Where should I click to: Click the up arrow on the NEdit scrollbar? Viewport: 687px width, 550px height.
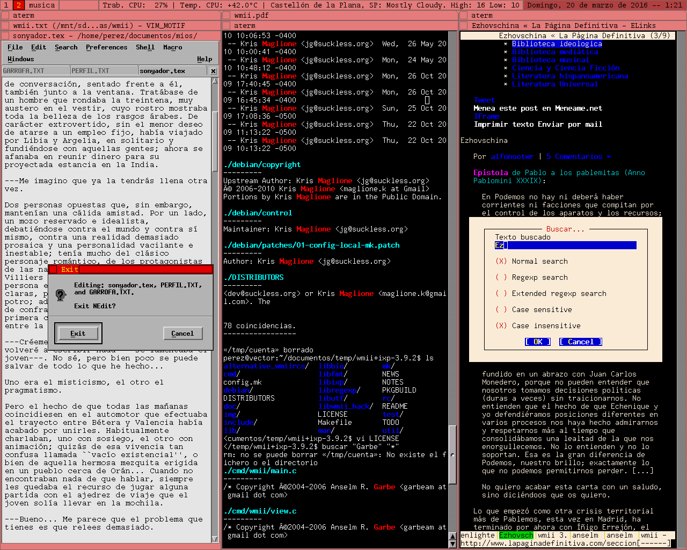coord(215,81)
